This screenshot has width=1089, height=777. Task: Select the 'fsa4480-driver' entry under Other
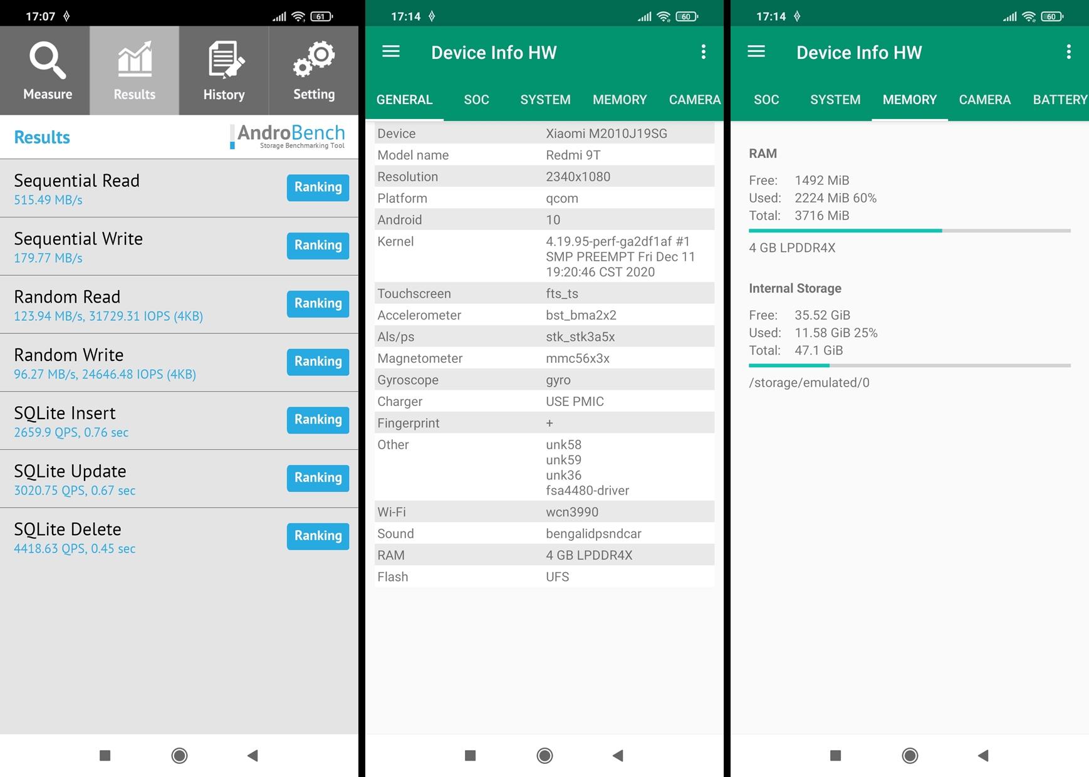[x=587, y=491]
